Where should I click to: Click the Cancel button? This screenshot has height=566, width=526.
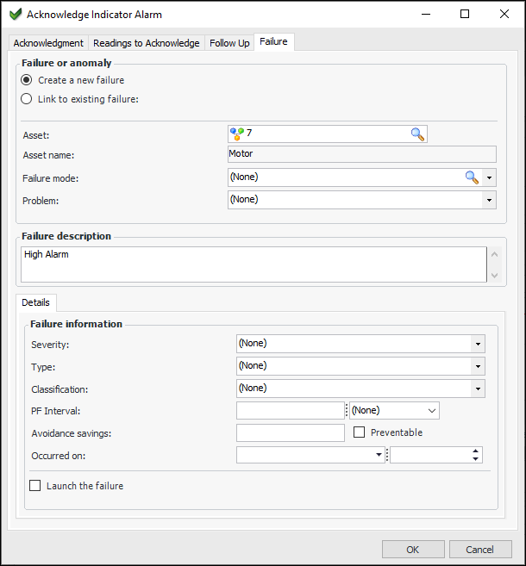[480, 550]
